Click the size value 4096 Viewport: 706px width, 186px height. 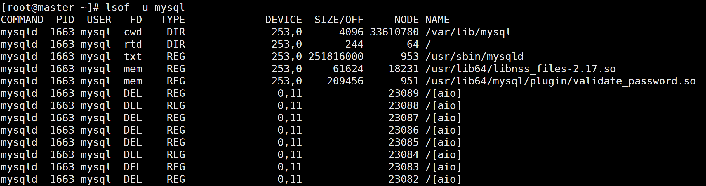(351, 32)
